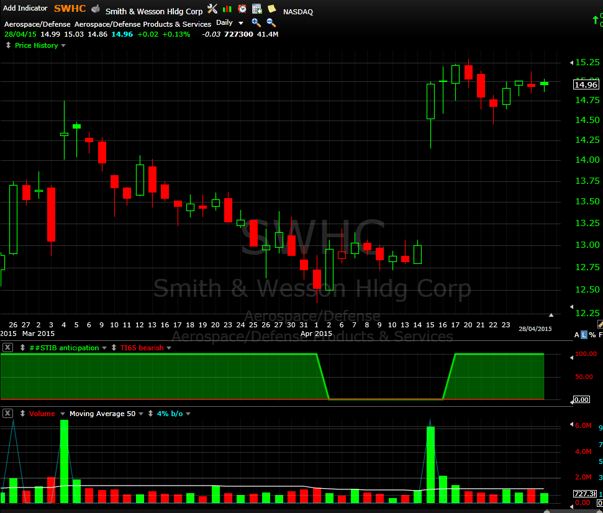Click Aerospace/Defense Products & Services industry
This screenshot has width=603, height=513.
[143, 24]
